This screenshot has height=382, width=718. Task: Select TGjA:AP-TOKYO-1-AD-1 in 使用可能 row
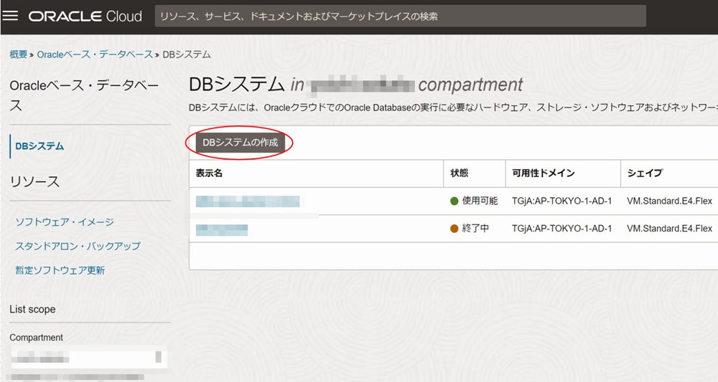pyautogui.click(x=562, y=201)
